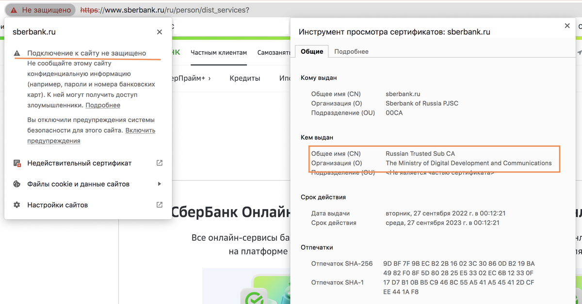Open 'Файлы cookie и данные сайтов'
Screen dimensions: 582x304
point(88,184)
